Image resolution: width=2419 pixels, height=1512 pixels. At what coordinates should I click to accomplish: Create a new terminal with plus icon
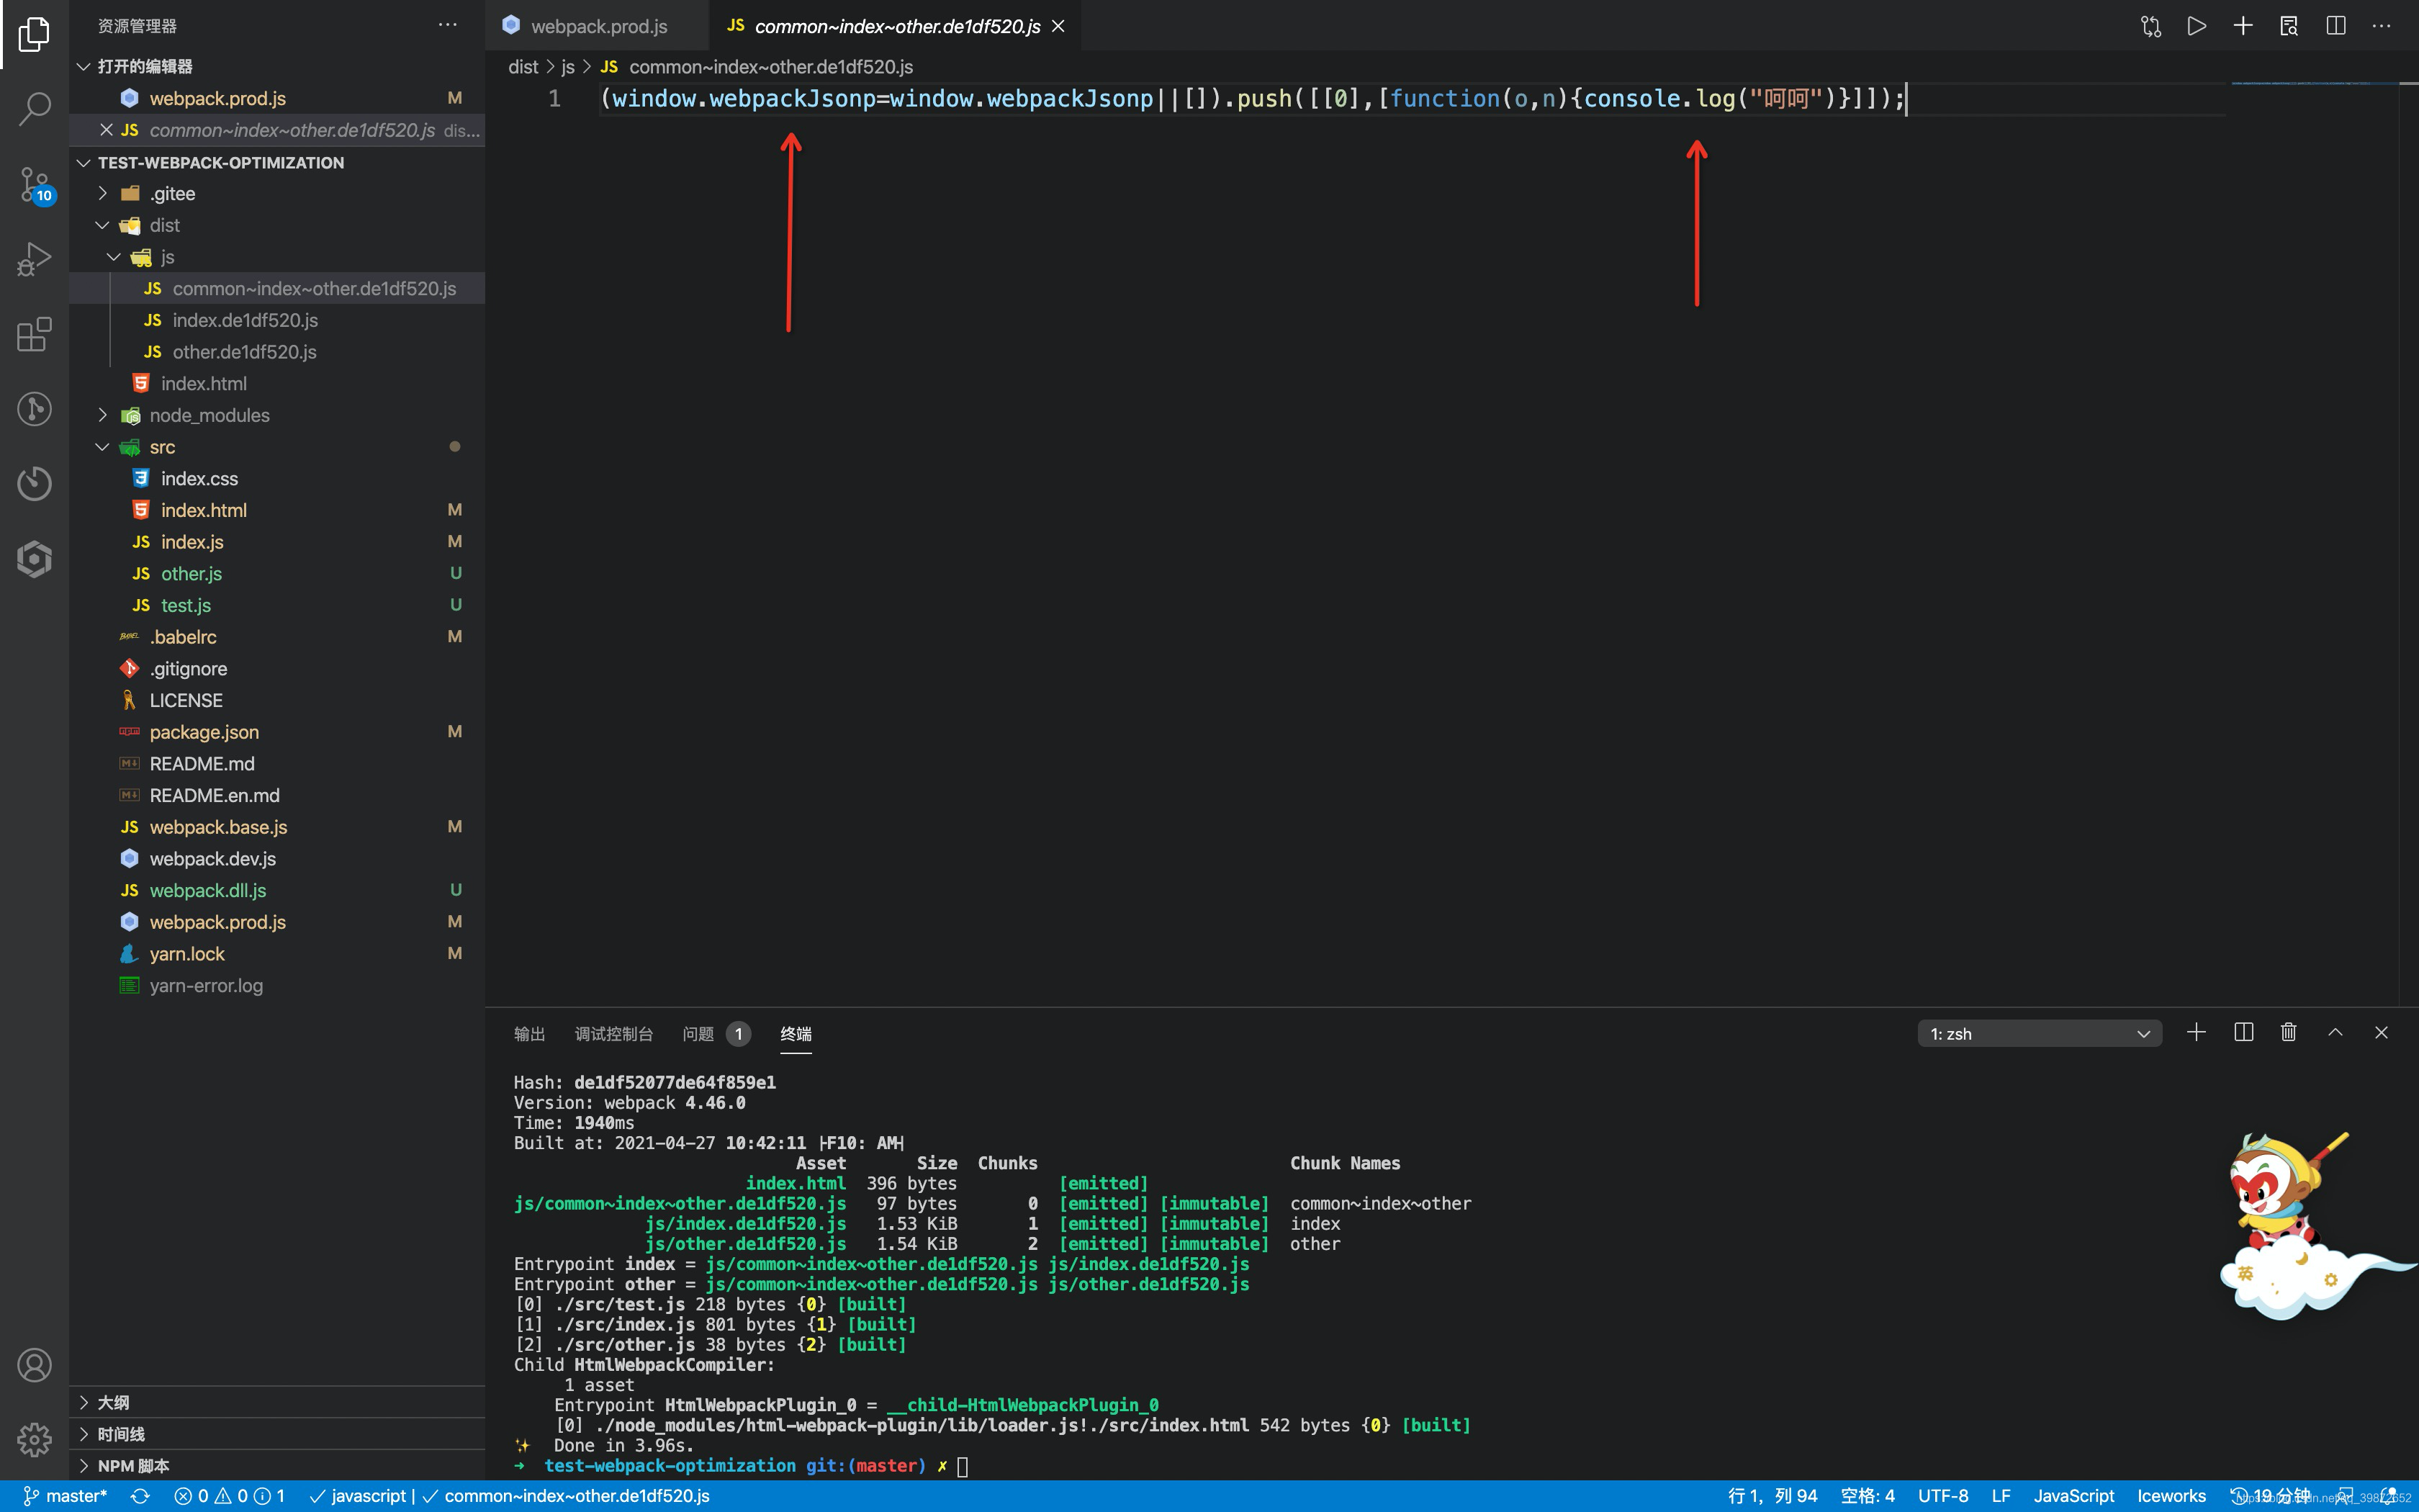click(2196, 1032)
